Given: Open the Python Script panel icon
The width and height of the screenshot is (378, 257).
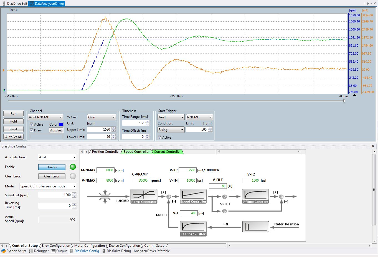Looking at the screenshot, I should 4,251.
